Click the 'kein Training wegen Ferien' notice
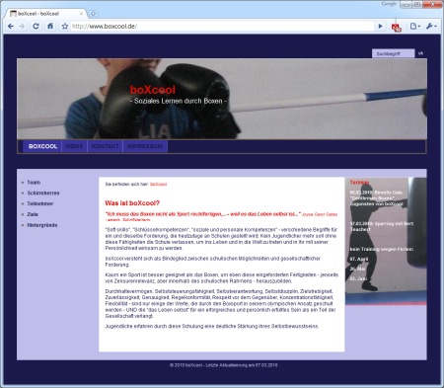The image size is (444, 388). pyautogui.click(x=382, y=249)
